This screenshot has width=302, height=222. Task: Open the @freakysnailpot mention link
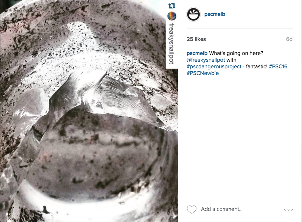pyautogui.click(x=206, y=60)
